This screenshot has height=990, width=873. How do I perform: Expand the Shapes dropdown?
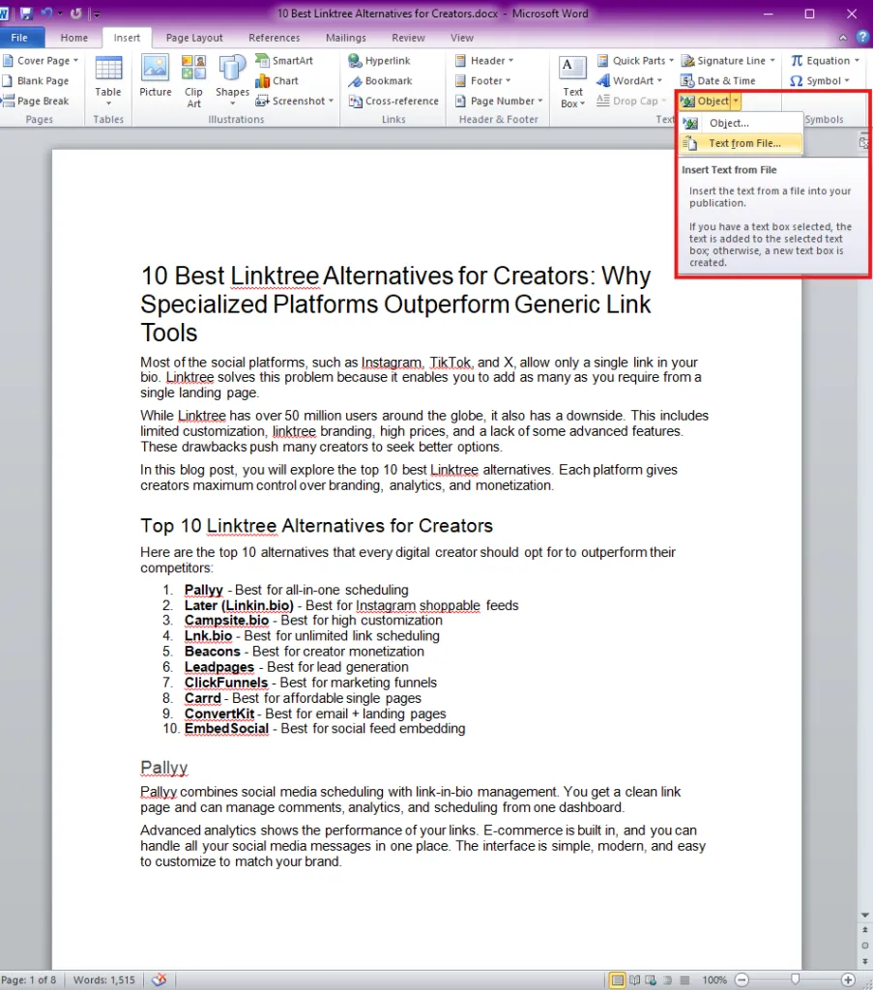232,81
